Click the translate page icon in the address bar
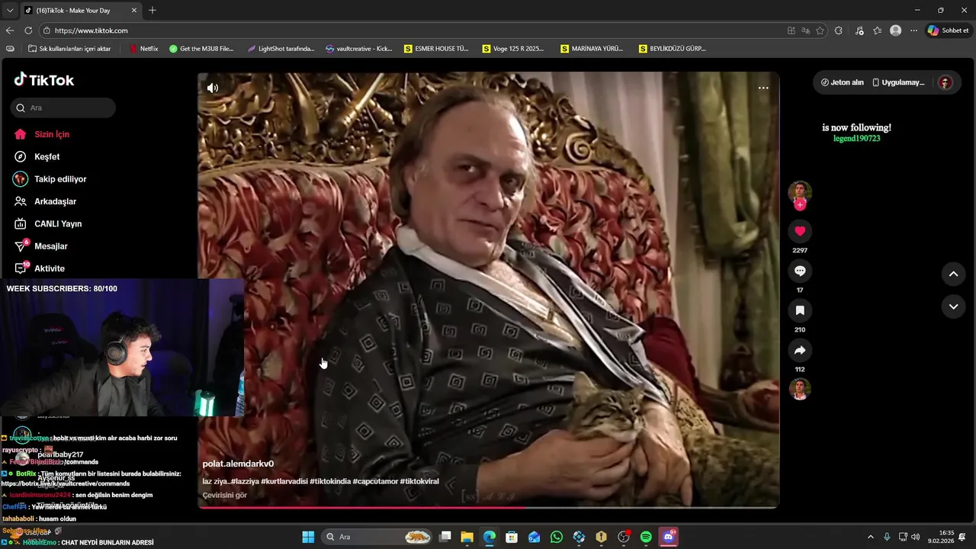Screen dimensions: 976x549 point(805,30)
